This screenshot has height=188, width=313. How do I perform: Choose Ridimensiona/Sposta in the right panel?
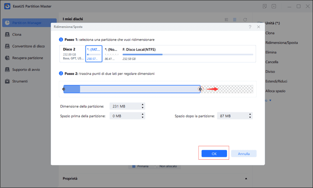click(281, 42)
